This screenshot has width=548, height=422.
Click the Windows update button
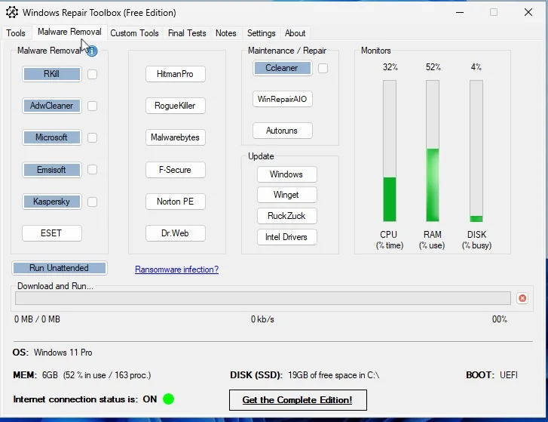[287, 174]
